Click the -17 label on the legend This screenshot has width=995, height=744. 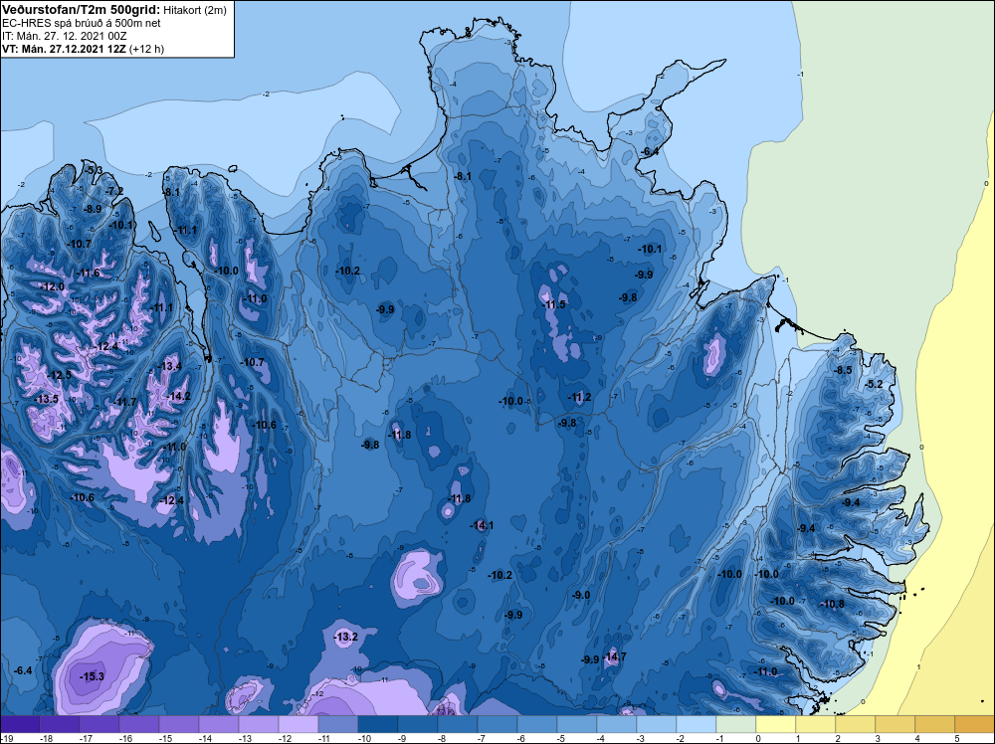coord(86,738)
